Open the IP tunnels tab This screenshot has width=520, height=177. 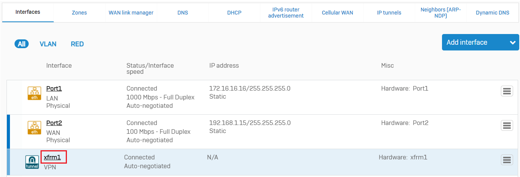(x=389, y=13)
